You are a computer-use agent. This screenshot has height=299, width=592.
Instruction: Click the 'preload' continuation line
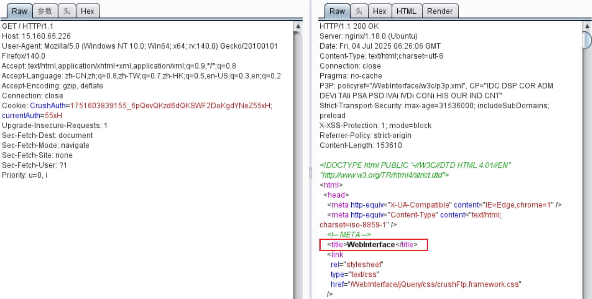pyautogui.click(x=332, y=115)
